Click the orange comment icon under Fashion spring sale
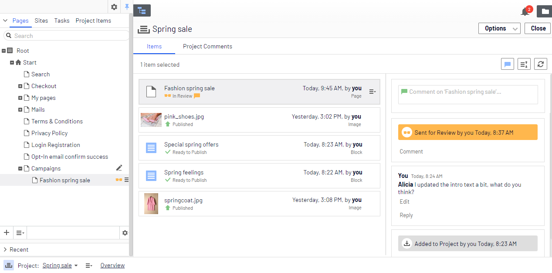This screenshot has height=273, width=552. coord(197,96)
